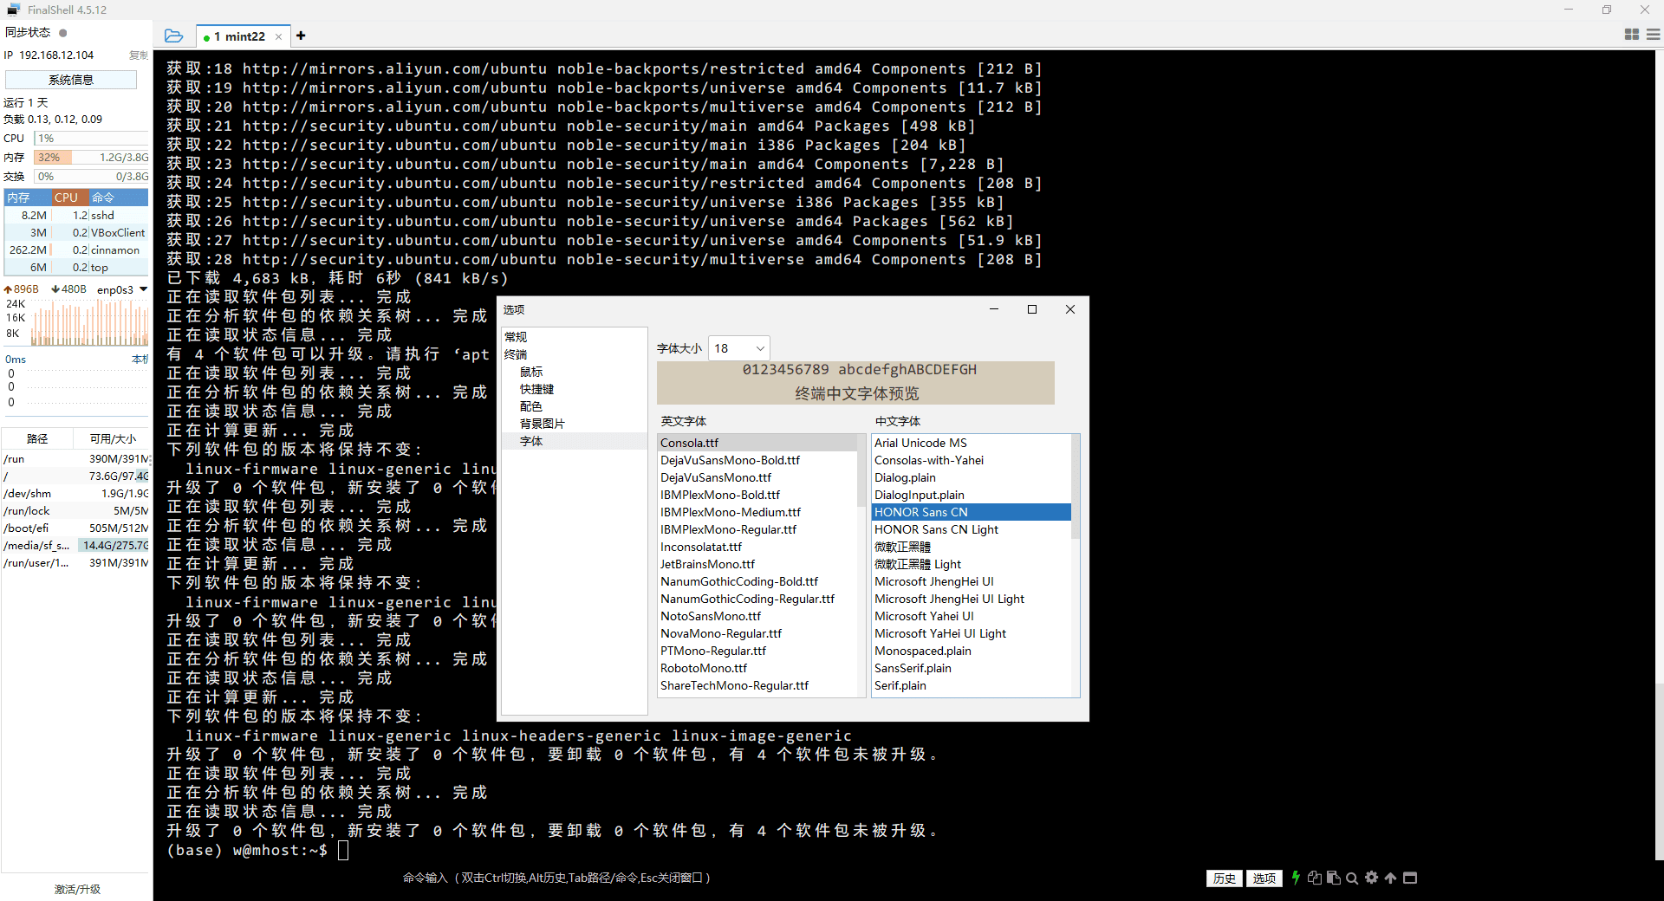The width and height of the screenshot is (1664, 901).
Task: Select the VBoxClient process row
Action: click(x=76, y=232)
